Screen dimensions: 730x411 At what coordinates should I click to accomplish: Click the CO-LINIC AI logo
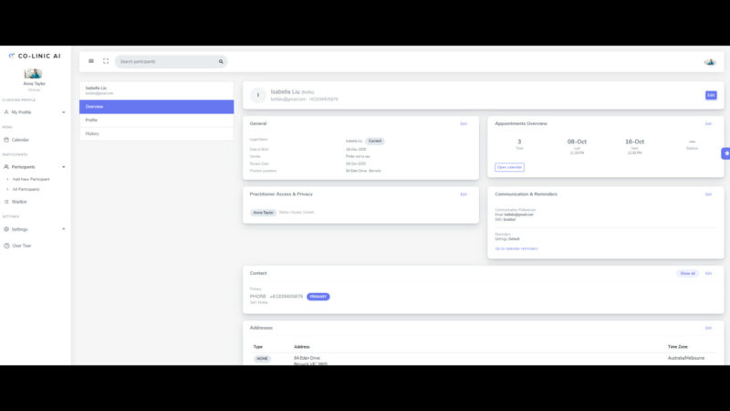(35, 56)
